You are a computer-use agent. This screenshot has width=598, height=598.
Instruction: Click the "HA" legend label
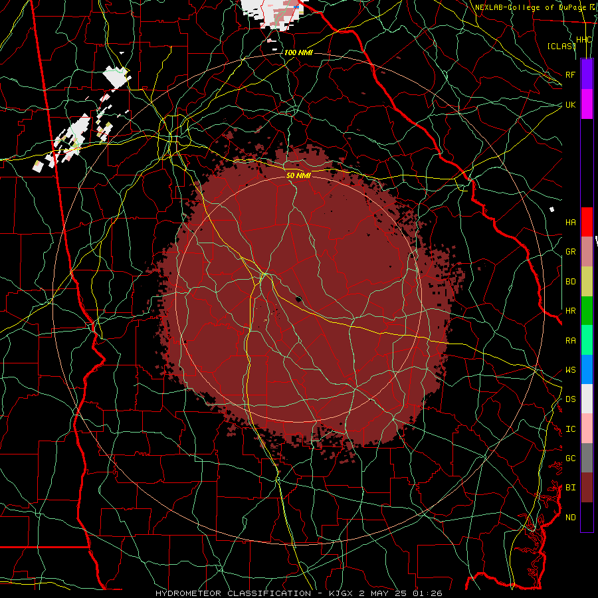571,223
